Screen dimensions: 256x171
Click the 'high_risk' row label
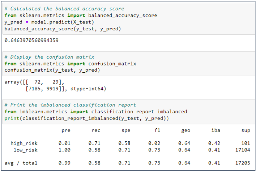24,144
